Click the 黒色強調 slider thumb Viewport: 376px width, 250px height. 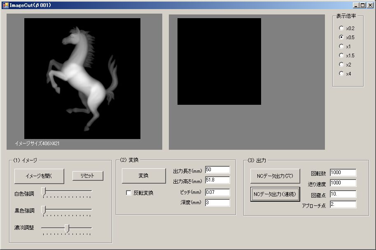[43, 210]
